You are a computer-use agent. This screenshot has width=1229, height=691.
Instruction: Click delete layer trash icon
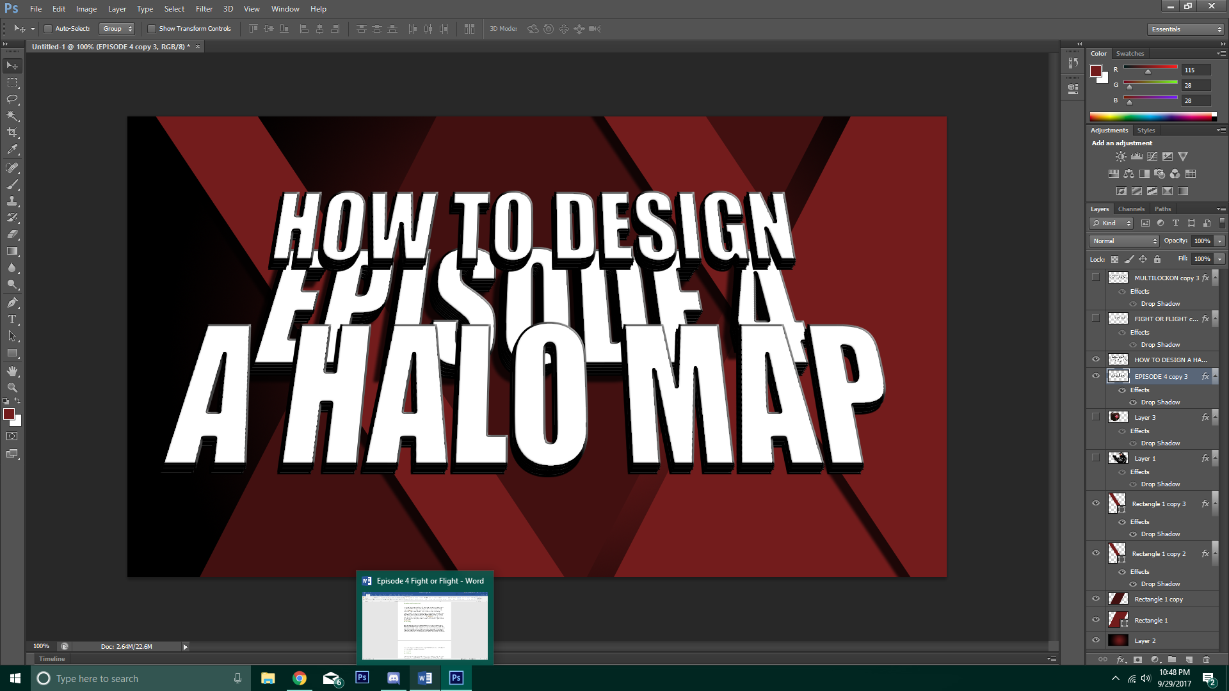pyautogui.click(x=1206, y=659)
